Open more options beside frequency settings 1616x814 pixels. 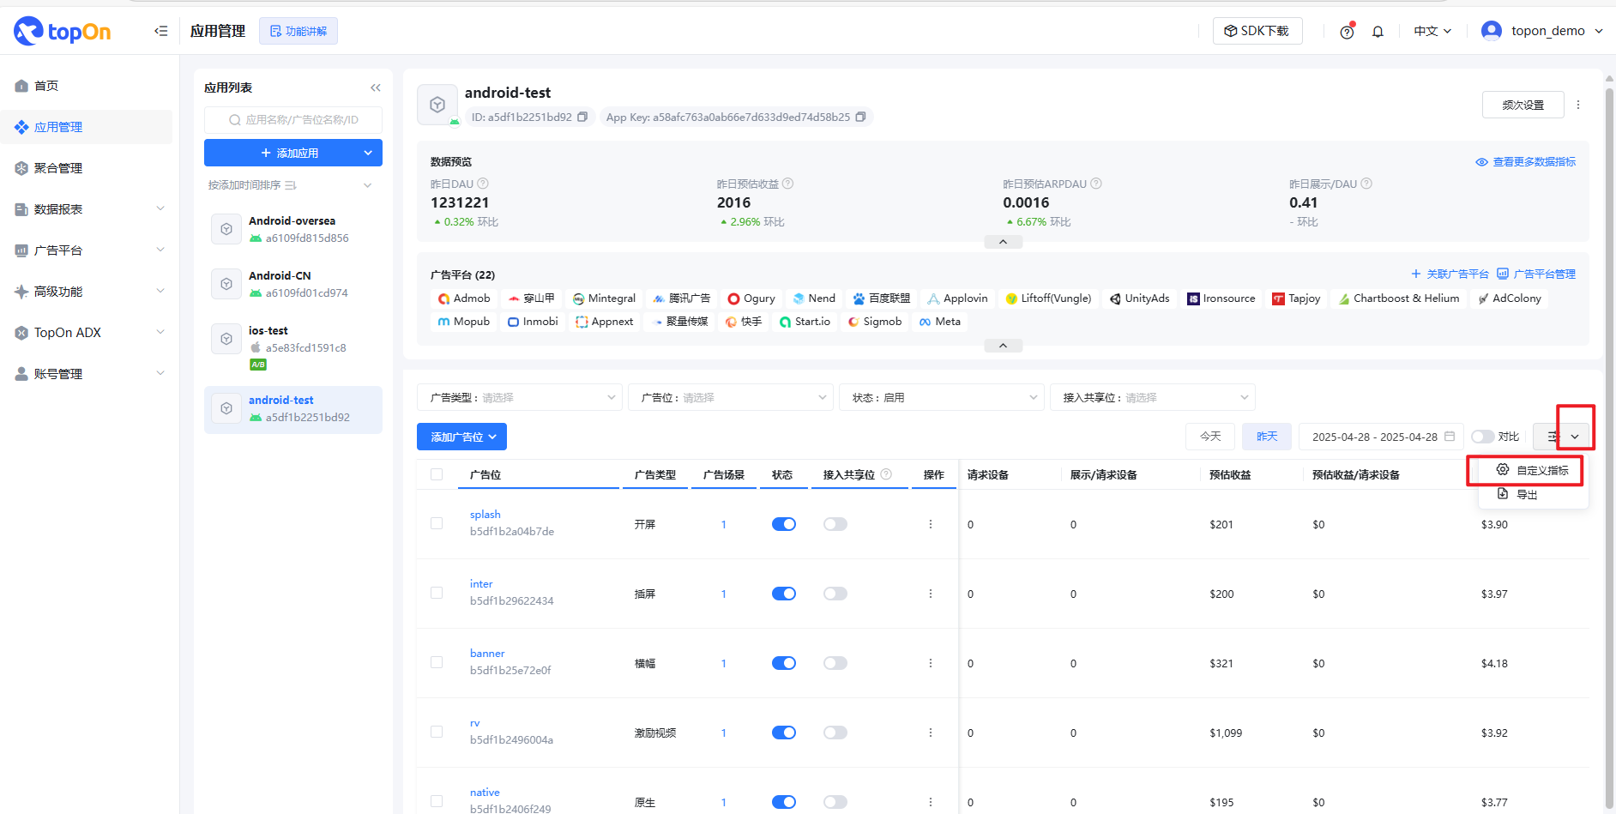tap(1578, 105)
